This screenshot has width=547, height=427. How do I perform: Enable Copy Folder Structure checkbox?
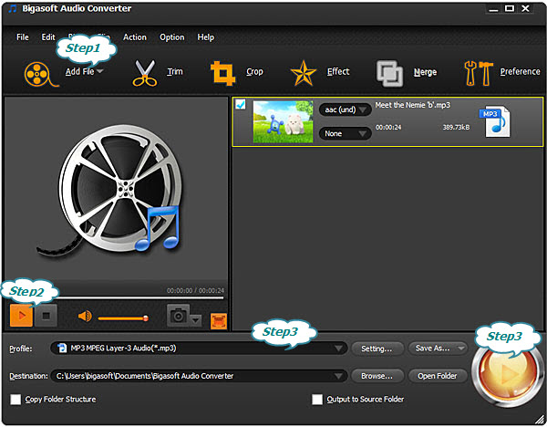tap(15, 400)
